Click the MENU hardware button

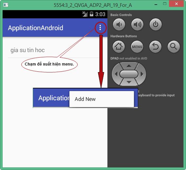click(137, 47)
